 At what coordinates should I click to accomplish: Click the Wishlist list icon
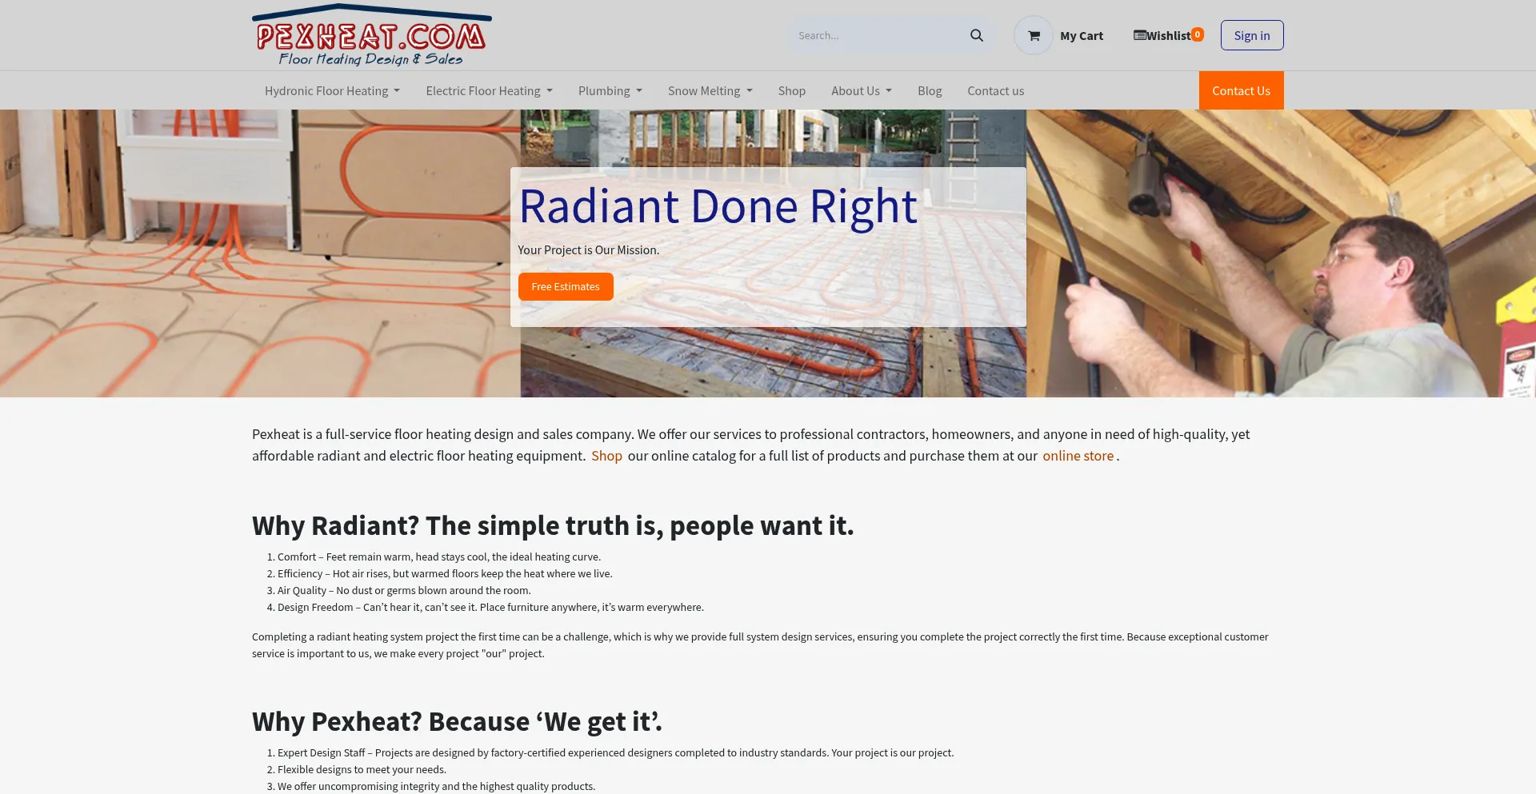(x=1139, y=35)
